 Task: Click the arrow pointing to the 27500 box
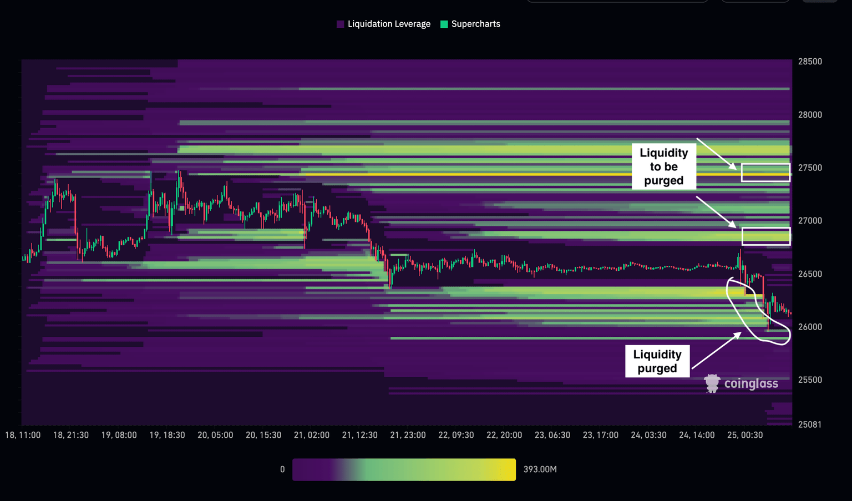point(716,153)
